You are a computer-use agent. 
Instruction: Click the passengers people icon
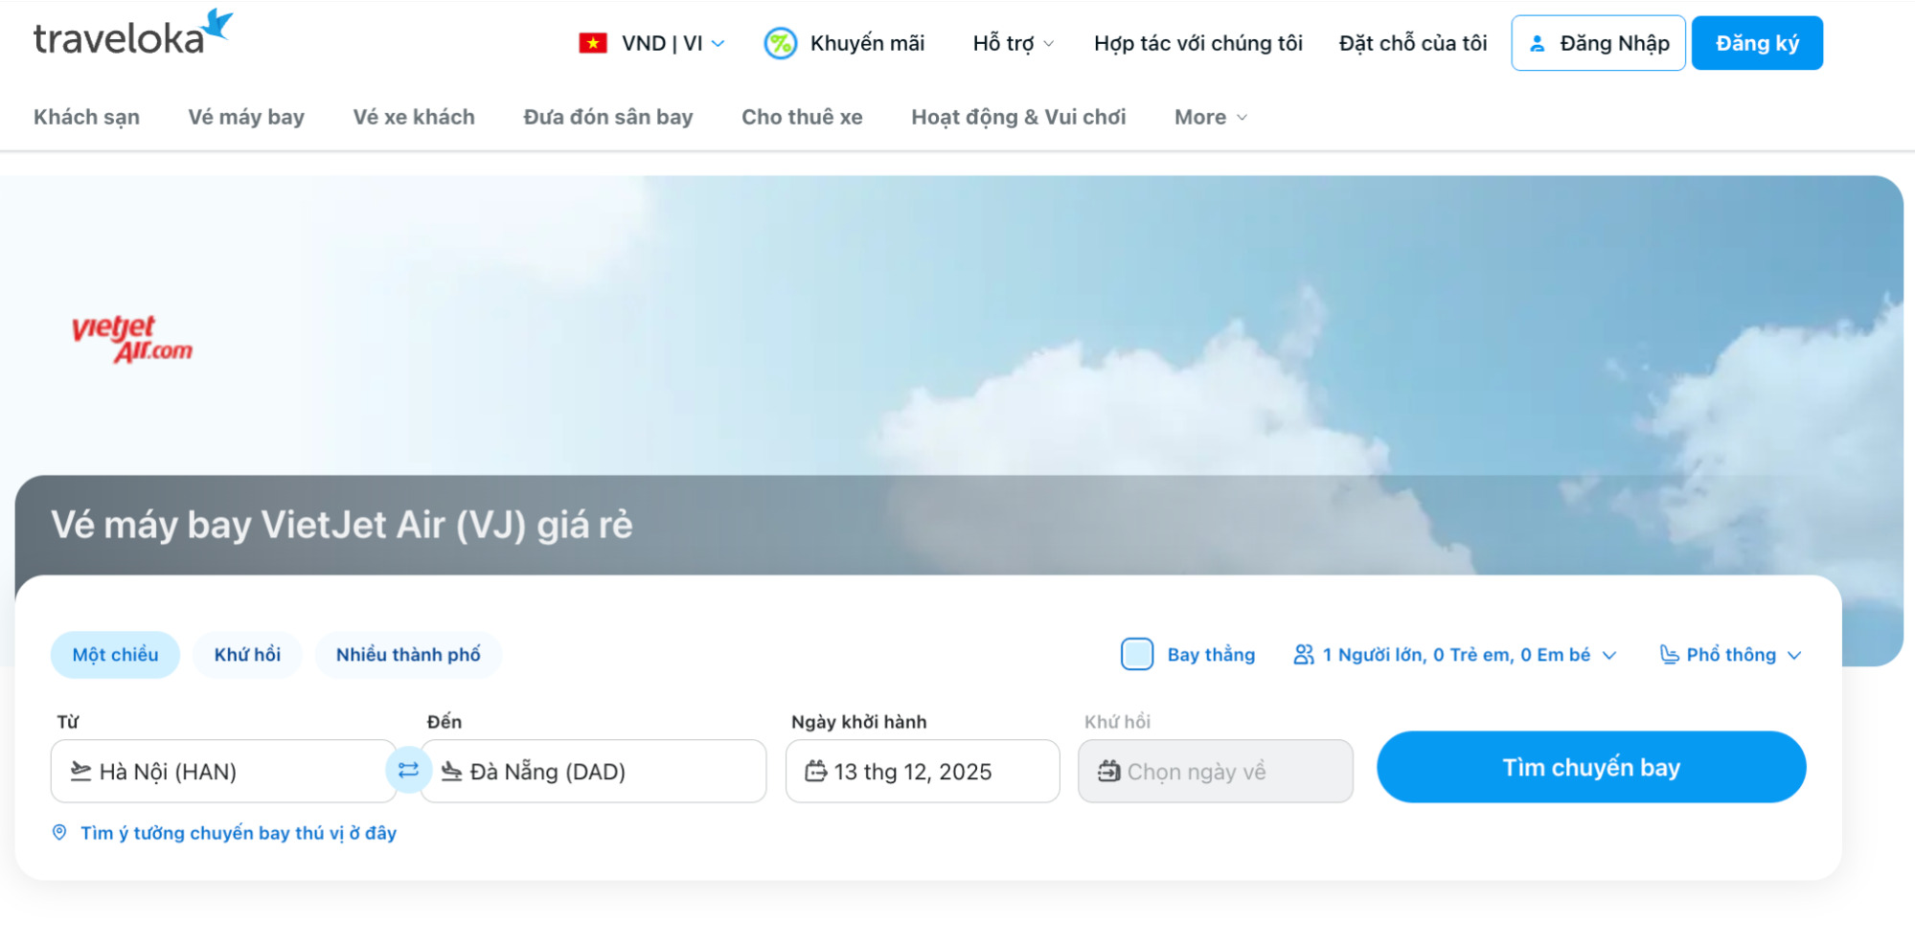pyautogui.click(x=1303, y=655)
